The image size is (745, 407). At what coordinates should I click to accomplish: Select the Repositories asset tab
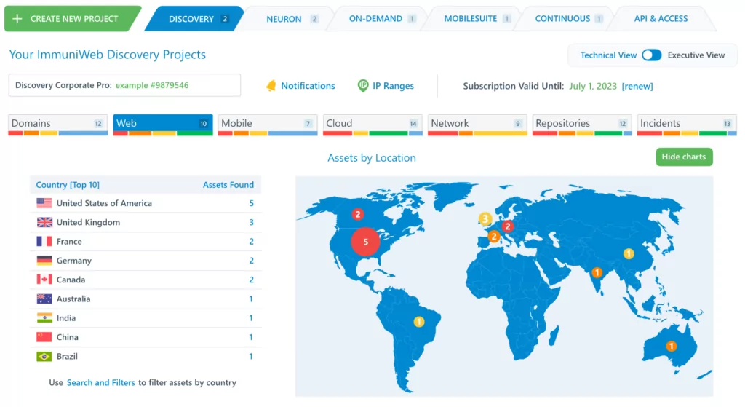[x=582, y=125]
